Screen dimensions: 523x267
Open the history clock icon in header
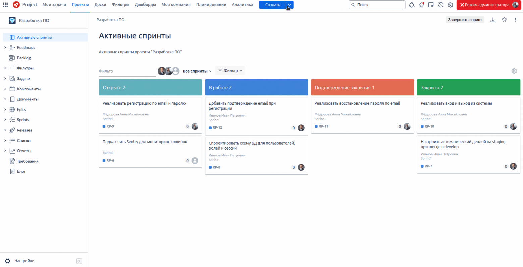[441, 5]
